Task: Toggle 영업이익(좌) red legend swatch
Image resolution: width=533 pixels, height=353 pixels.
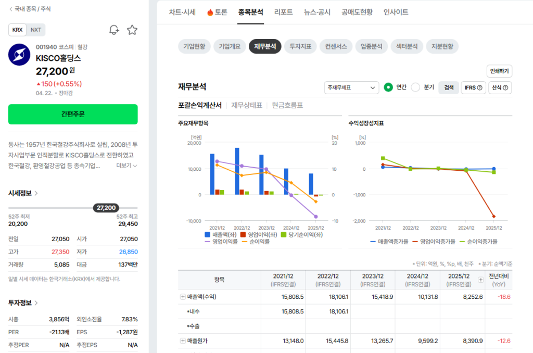Action: [x=243, y=235]
